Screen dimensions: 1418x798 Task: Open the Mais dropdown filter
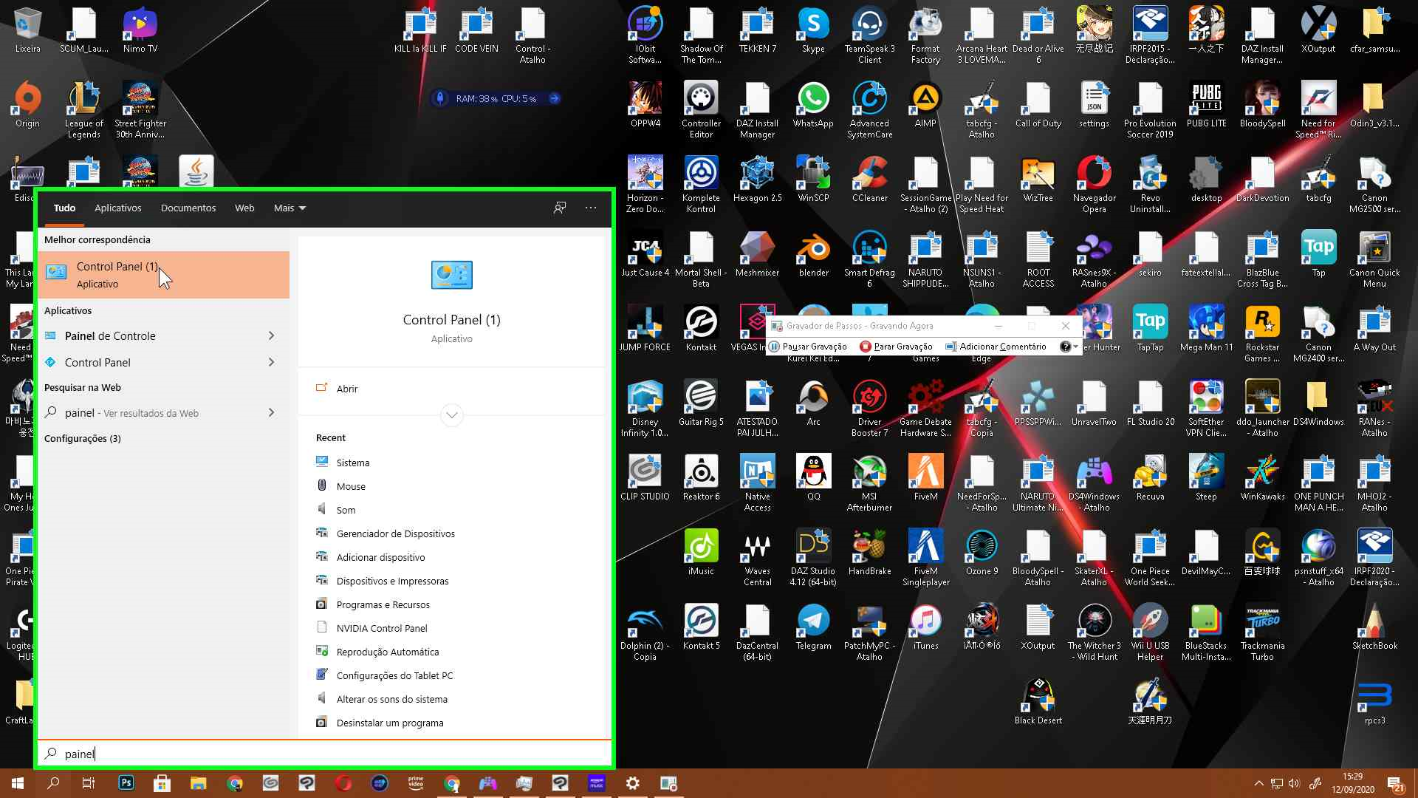[x=290, y=208]
